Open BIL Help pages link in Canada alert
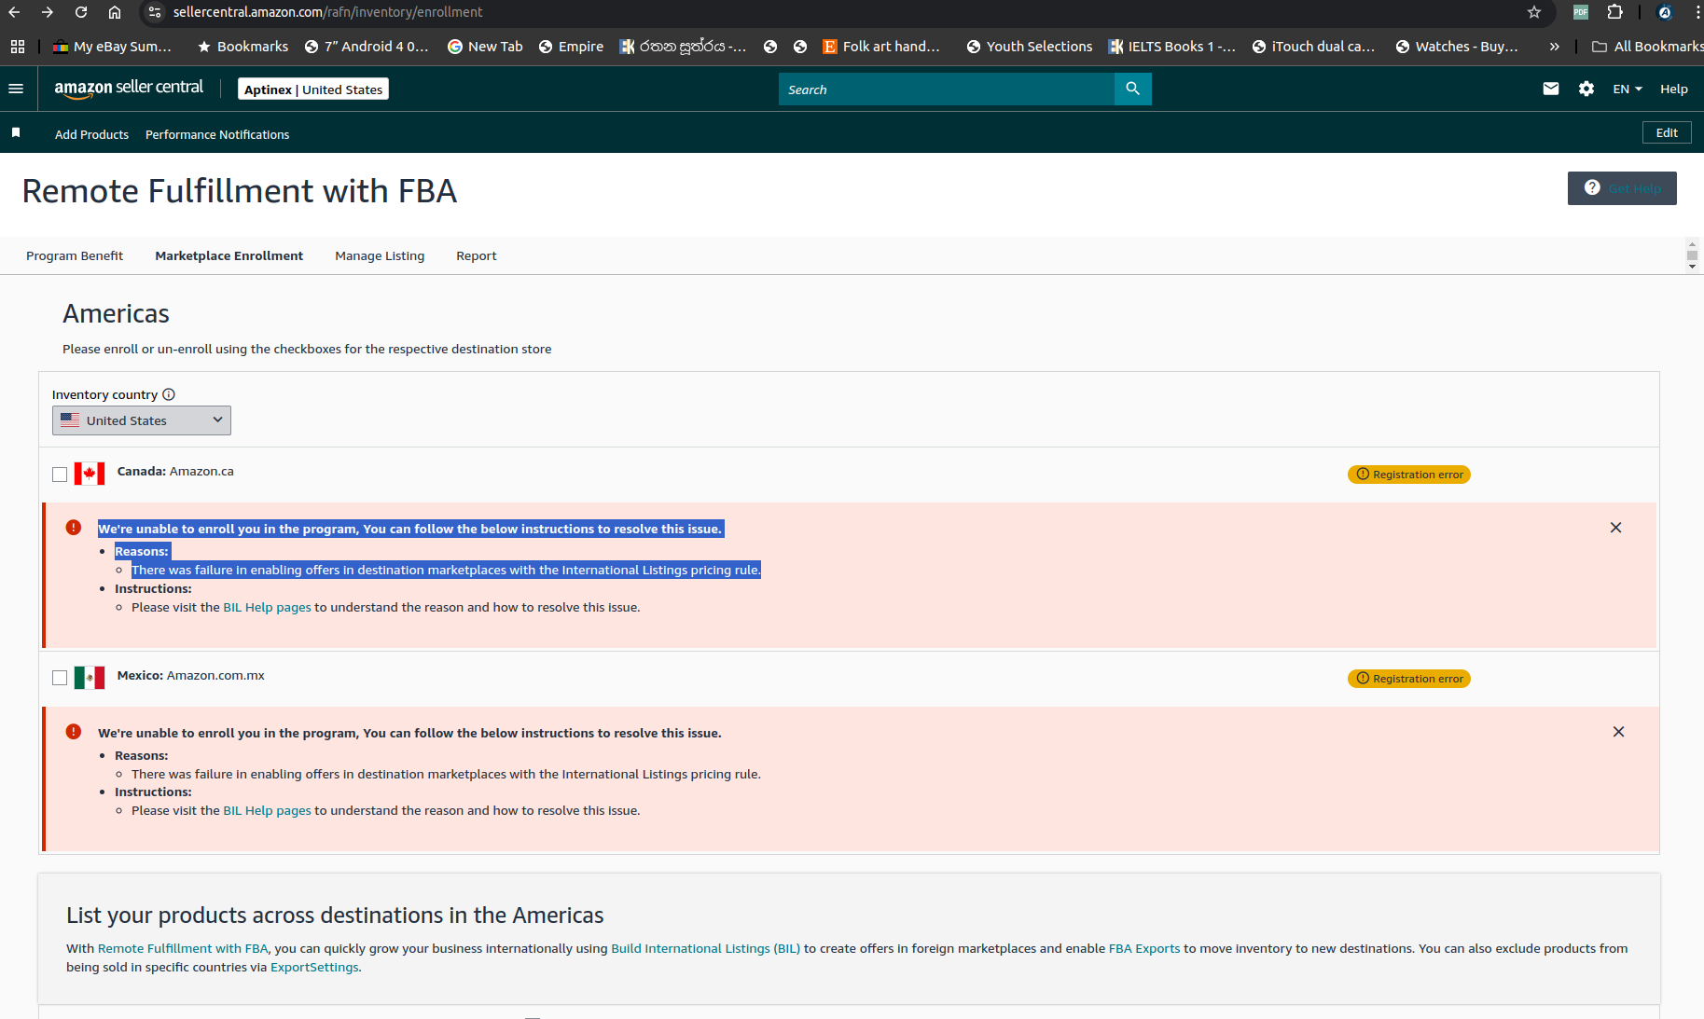The image size is (1704, 1019). 267,607
